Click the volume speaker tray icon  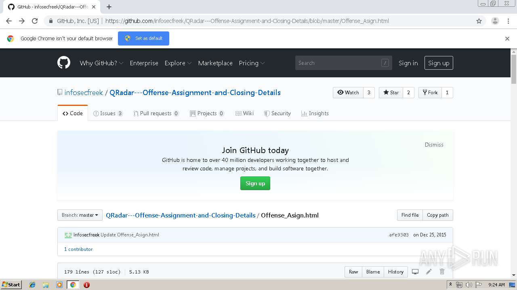click(469, 285)
